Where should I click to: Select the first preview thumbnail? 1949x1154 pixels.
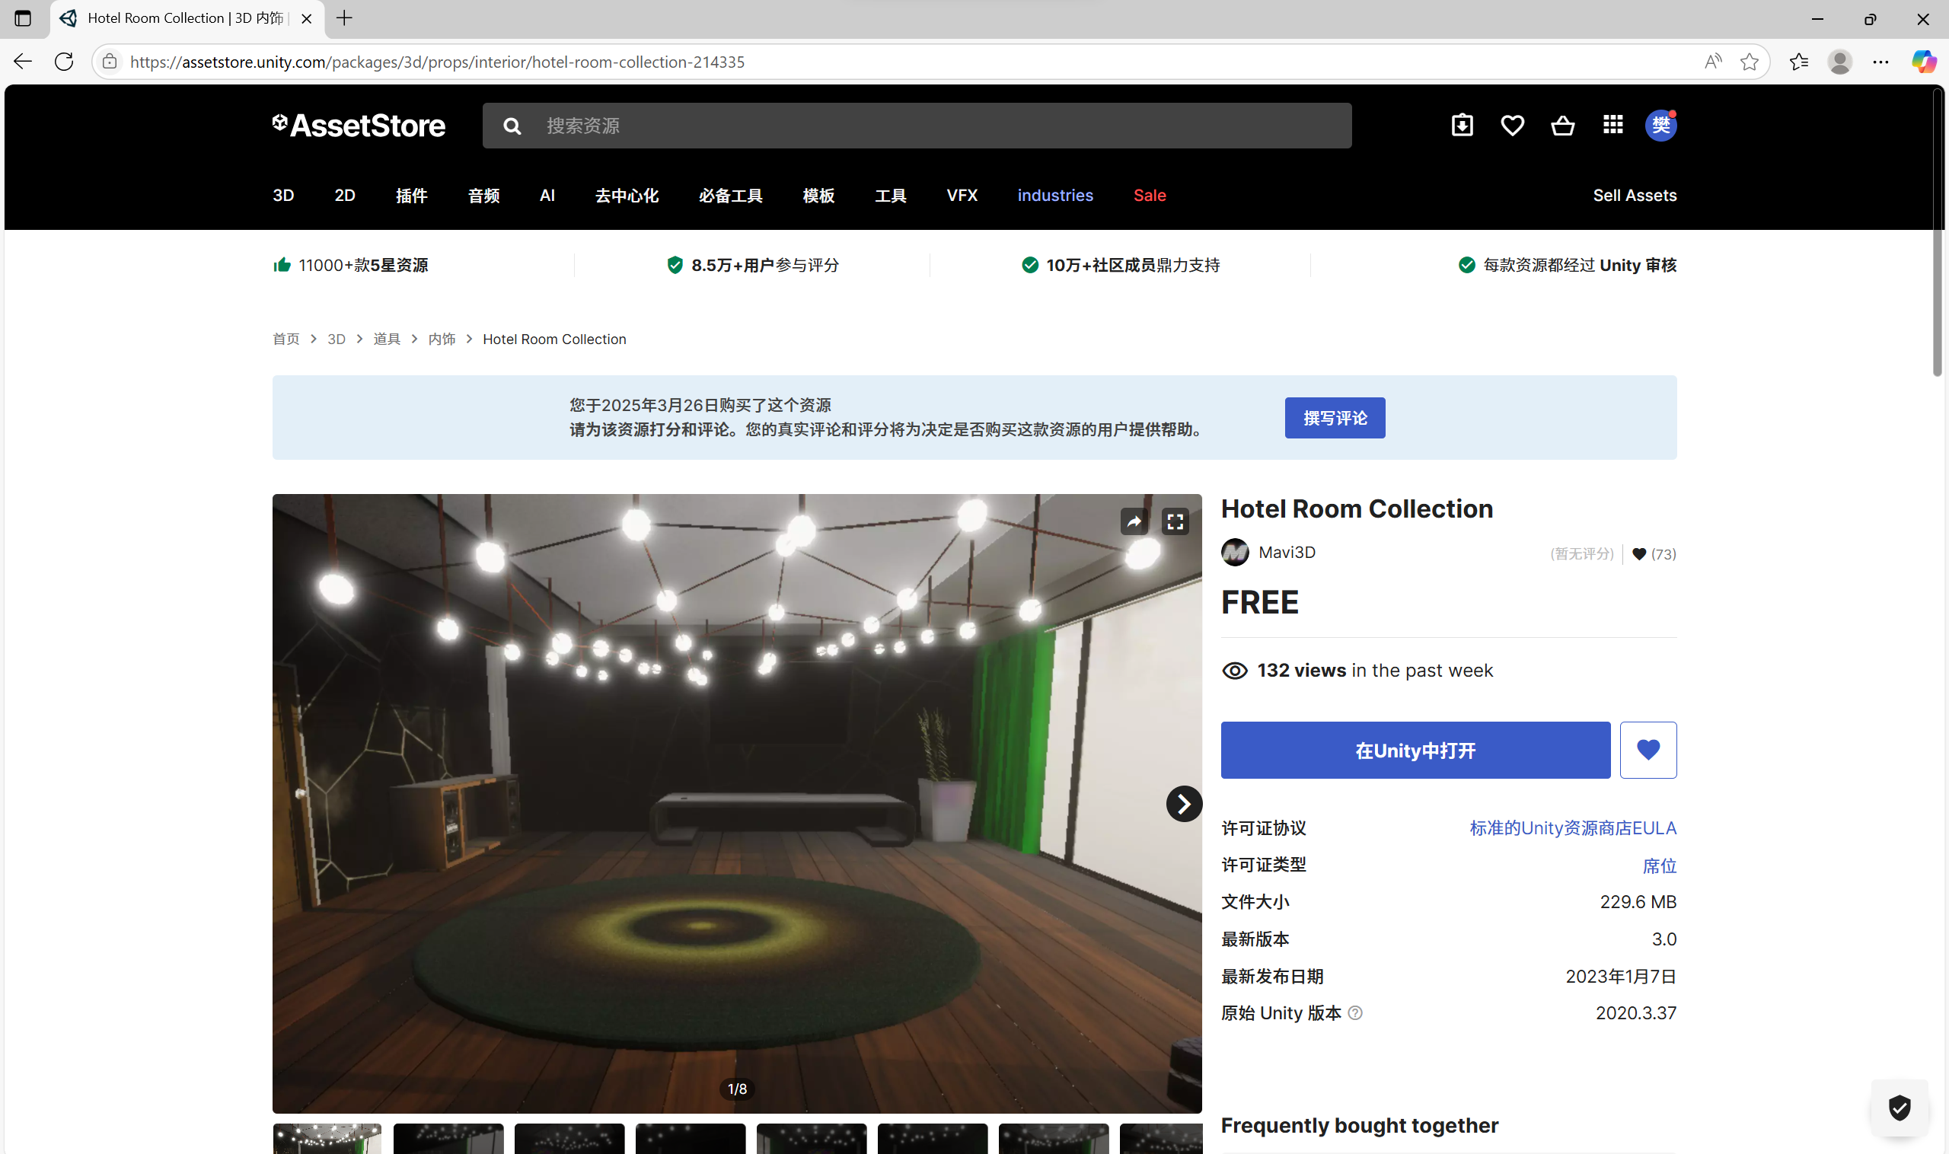(x=327, y=1138)
